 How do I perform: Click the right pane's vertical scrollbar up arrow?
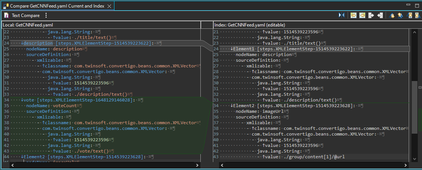click(415, 33)
